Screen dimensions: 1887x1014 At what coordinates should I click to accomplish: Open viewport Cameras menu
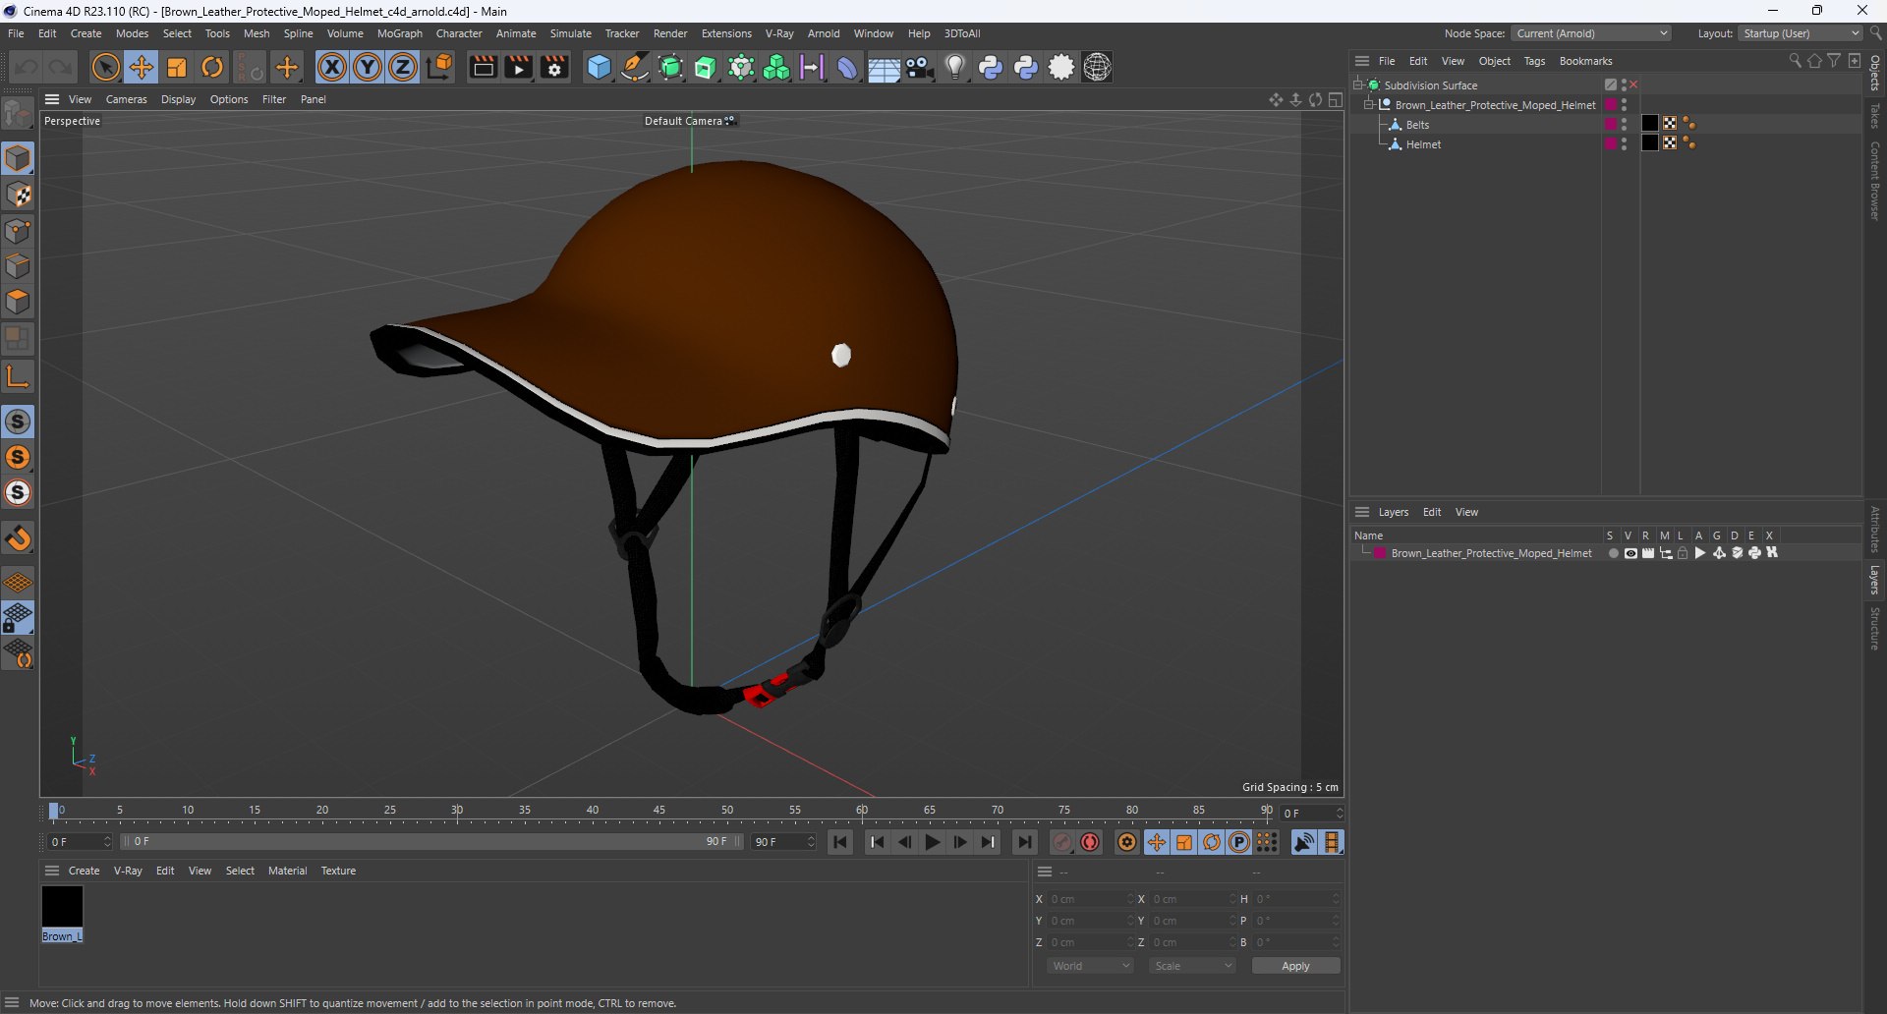pos(126,99)
